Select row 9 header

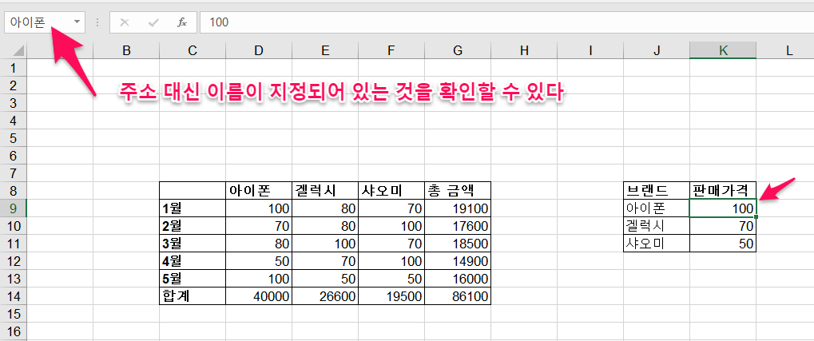click(x=14, y=208)
